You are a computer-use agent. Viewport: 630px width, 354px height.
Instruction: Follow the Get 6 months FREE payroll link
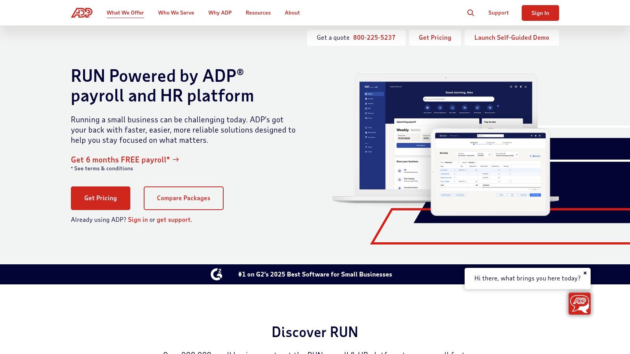point(120,160)
